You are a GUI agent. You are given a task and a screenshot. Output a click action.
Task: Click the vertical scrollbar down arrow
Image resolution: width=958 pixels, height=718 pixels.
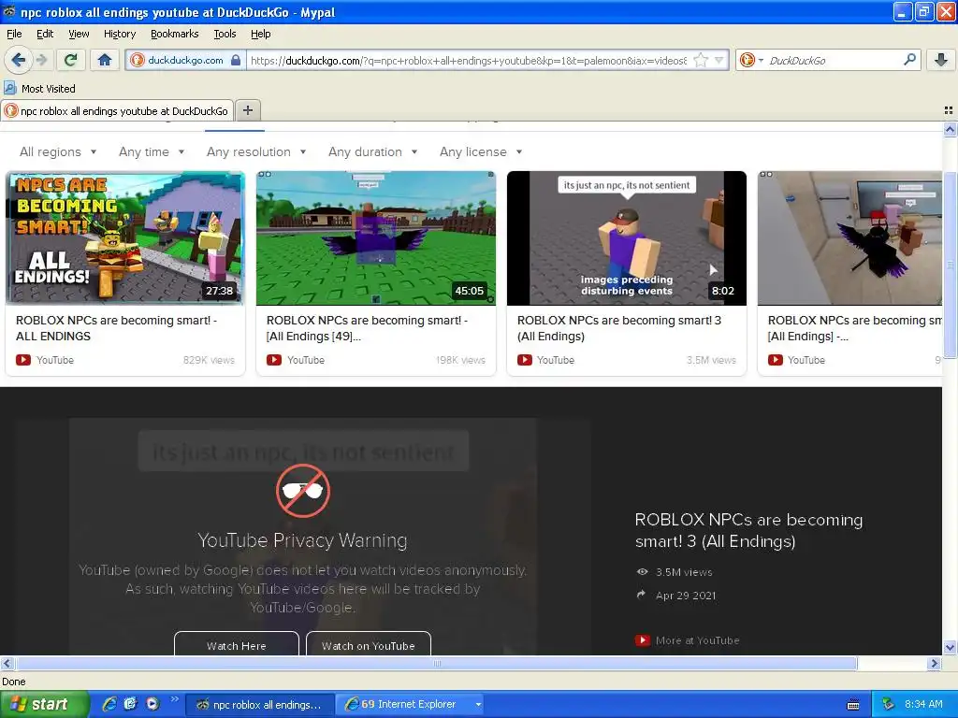point(950,648)
